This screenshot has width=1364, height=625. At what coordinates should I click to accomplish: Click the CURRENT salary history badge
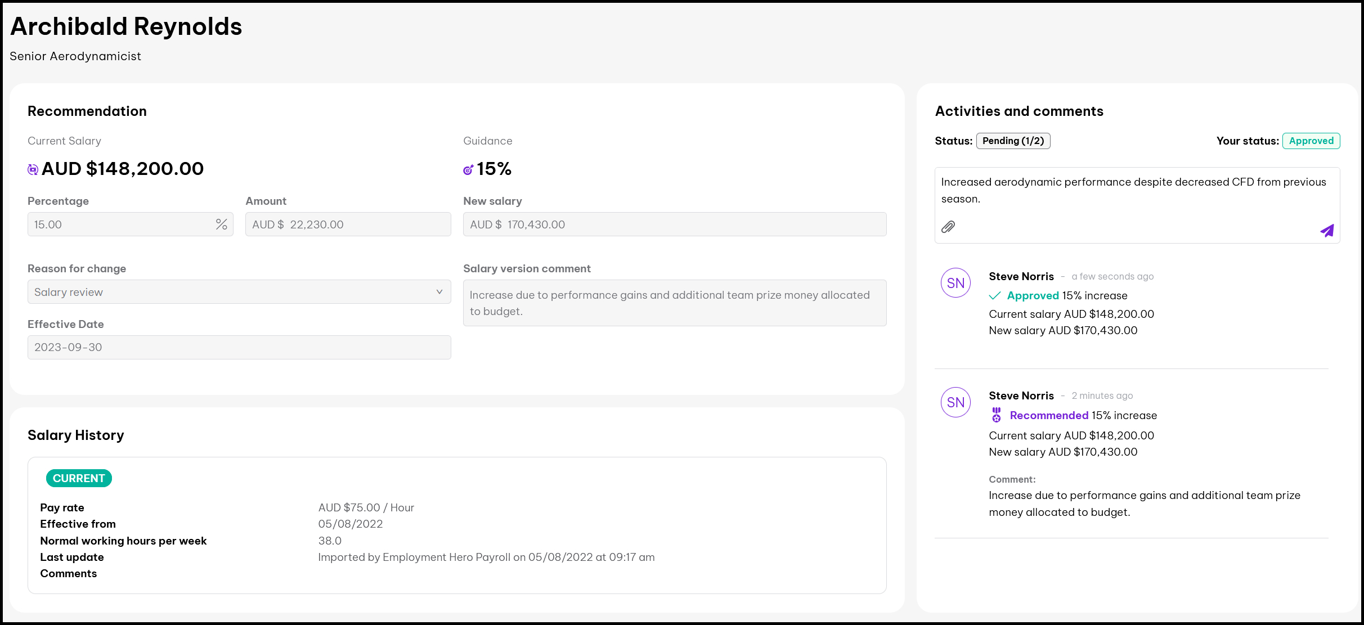coord(79,478)
